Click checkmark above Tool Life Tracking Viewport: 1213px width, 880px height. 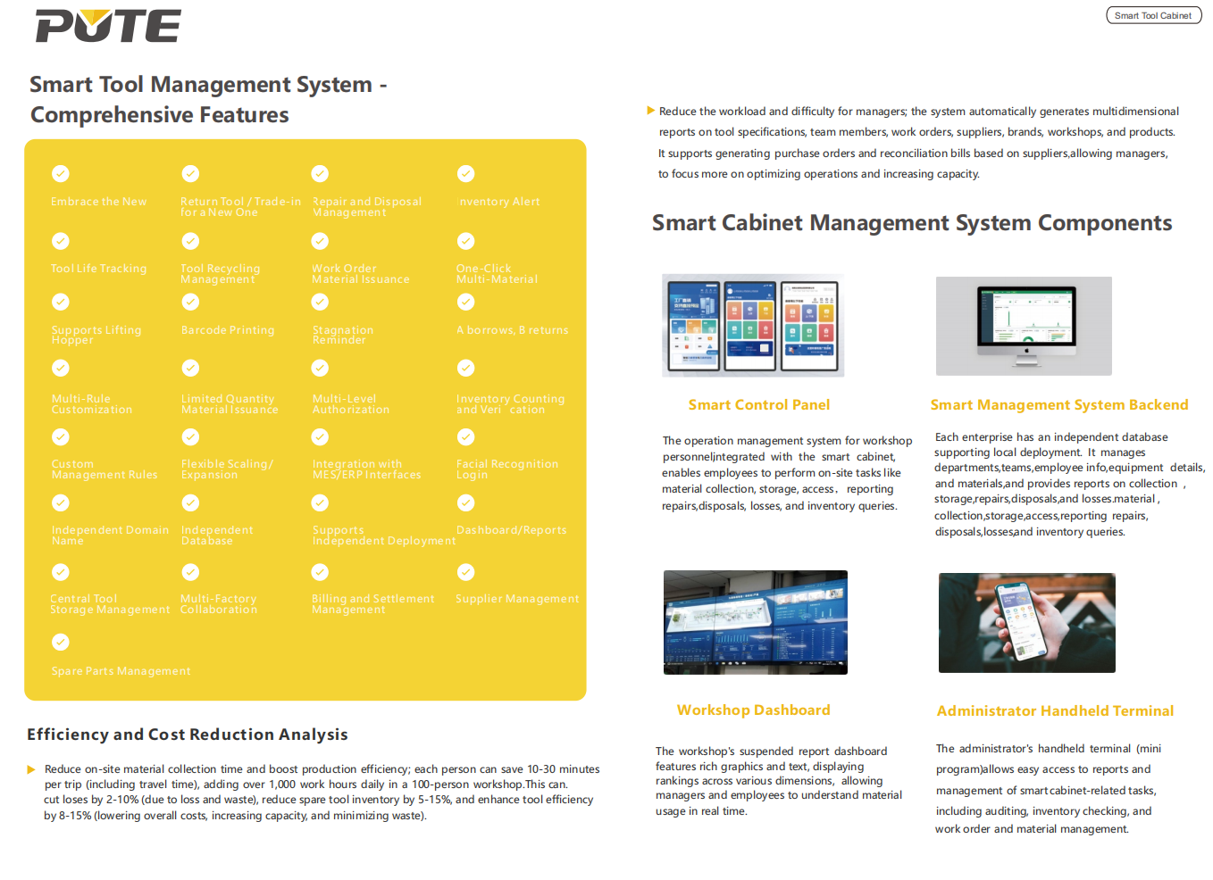[60, 241]
